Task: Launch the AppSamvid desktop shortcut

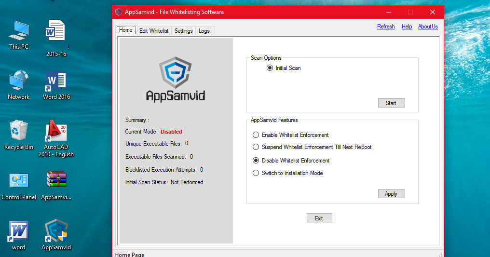Action: [56, 235]
